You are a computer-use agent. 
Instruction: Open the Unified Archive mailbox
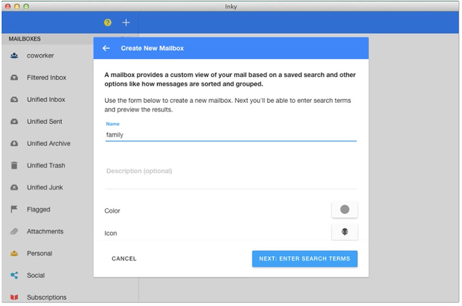(x=47, y=144)
